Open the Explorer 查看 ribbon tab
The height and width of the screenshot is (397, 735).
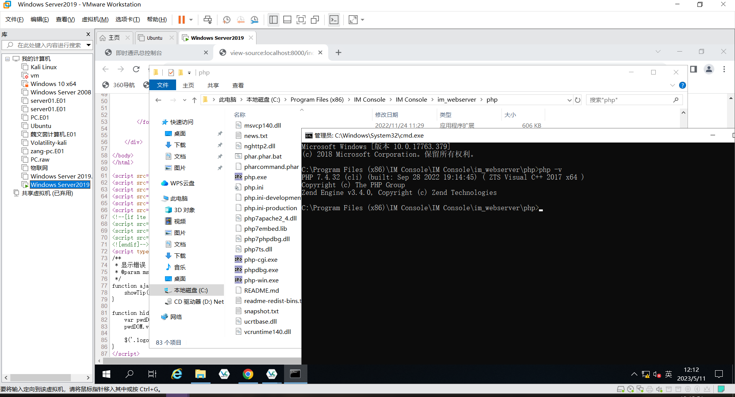tap(238, 85)
